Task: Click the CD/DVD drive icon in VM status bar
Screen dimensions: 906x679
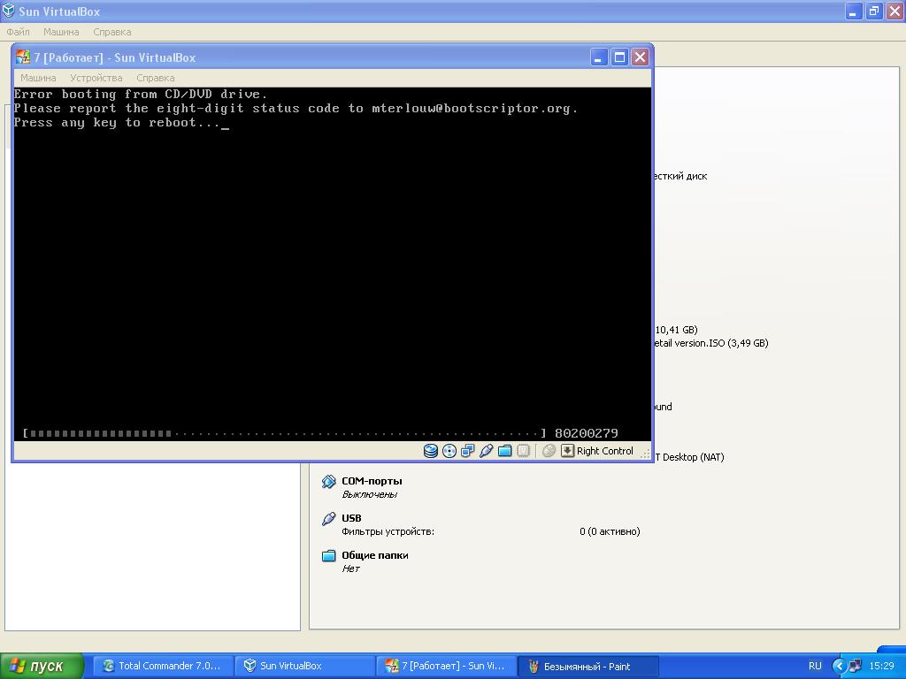Action: pos(449,451)
